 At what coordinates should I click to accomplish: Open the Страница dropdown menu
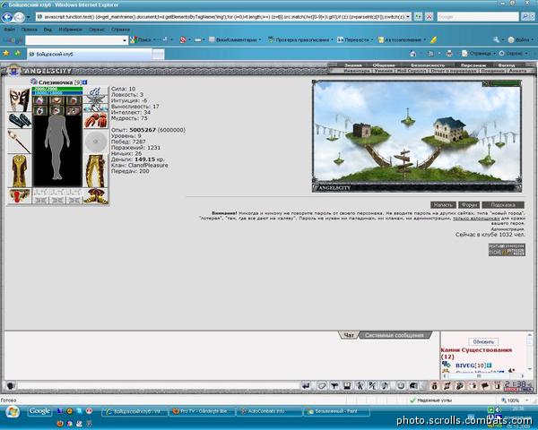tap(479, 54)
